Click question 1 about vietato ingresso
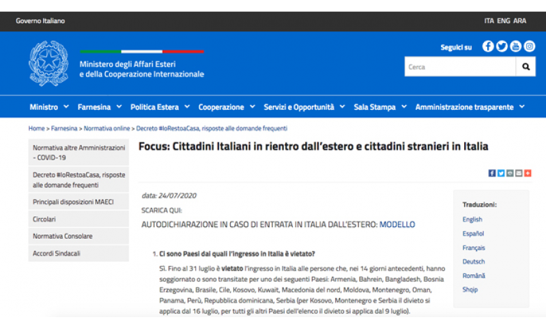546x330 pixels. click(237, 254)
